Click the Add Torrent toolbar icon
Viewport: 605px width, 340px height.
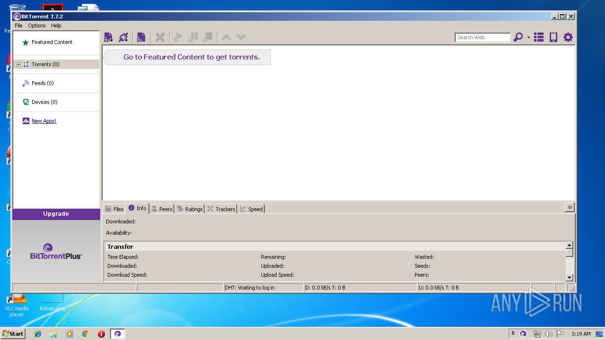108,37
